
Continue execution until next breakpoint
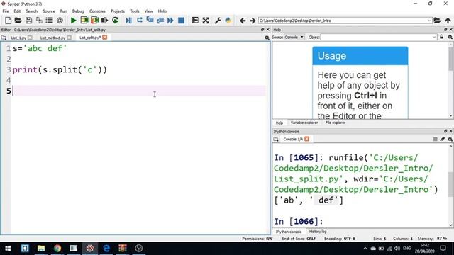170,21
